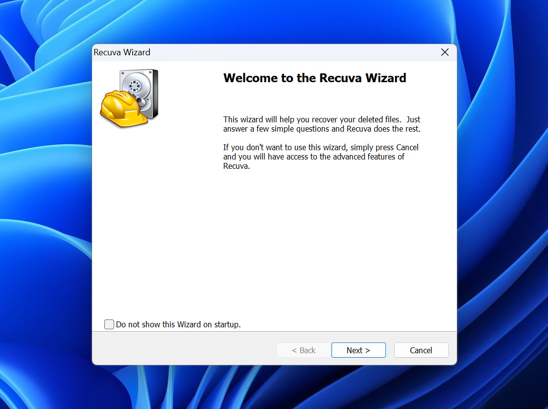Click the 'Recuva Wizard' window title text
548x409 pixels.
click(x=121, y=52)
